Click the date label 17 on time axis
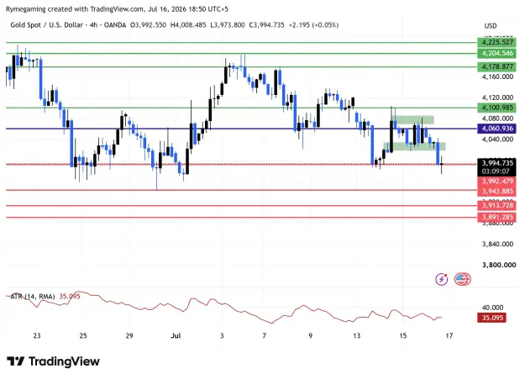This screenshot has width=525, height=379. (x=449, y=335)
